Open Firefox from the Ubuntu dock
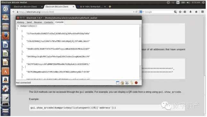Image resolution: width=207 pixels, height=117 pixels. (5, 36)
